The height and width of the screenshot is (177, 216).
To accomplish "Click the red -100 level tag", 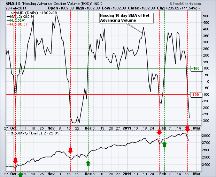I will pos(195,95).
